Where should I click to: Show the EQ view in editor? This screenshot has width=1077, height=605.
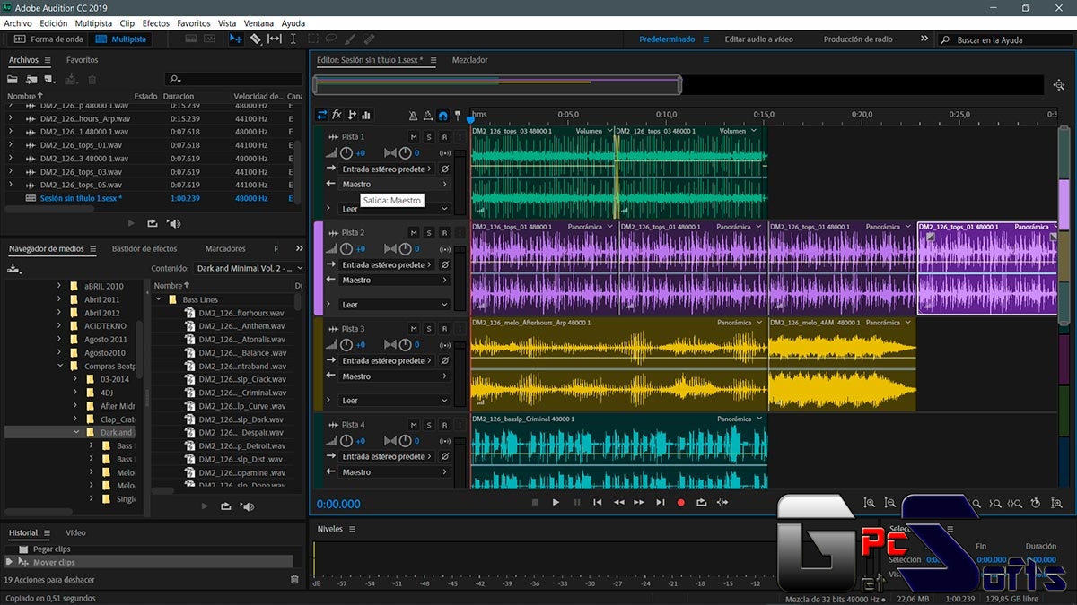coord(366,115)
